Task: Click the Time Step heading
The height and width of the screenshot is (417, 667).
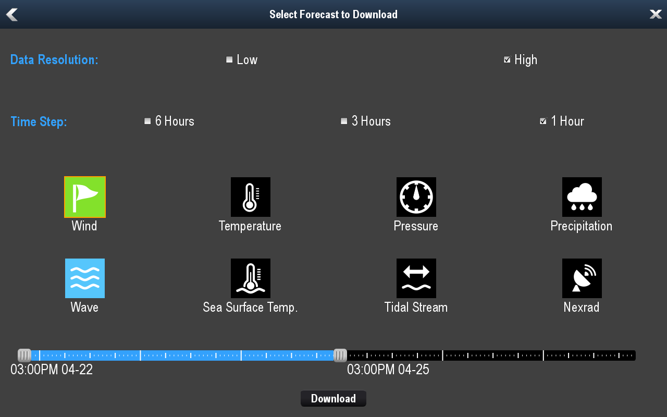Action: pyautogui.click(x=39, y=122)
